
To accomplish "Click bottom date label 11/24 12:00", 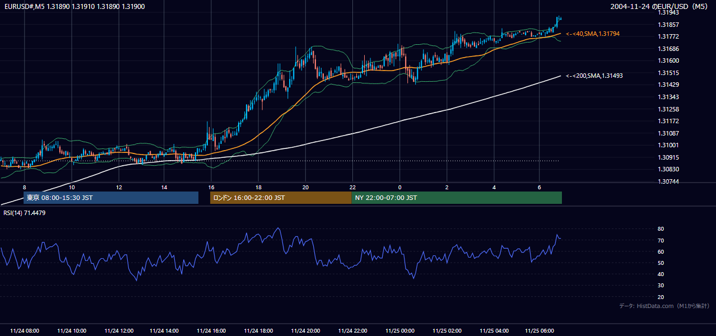I will point(119,331).
